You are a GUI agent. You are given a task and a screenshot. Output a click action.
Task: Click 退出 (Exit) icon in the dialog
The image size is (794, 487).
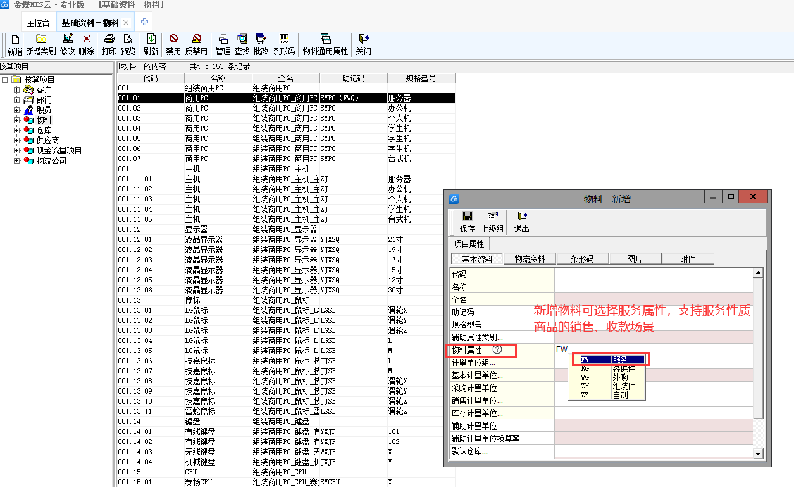click(x=522, y=222)
